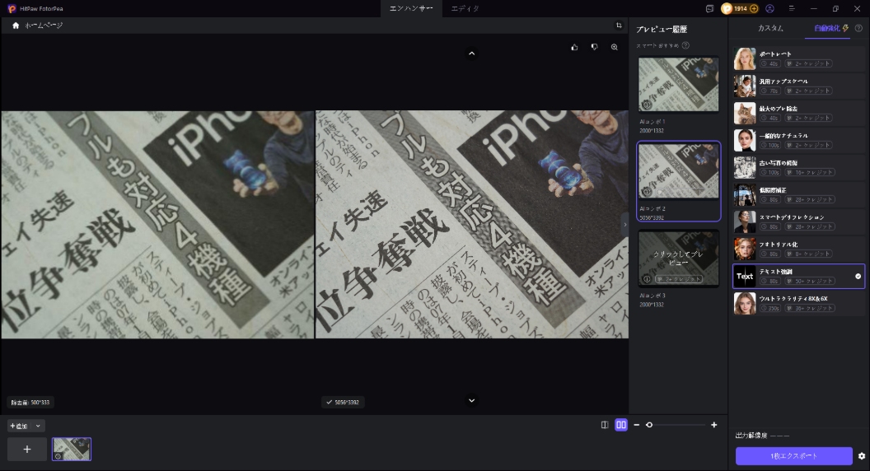Viewport: 870px width, 471px height.
Task: Click the 1枚エクスポート export button
Action: tap(794, 456)
